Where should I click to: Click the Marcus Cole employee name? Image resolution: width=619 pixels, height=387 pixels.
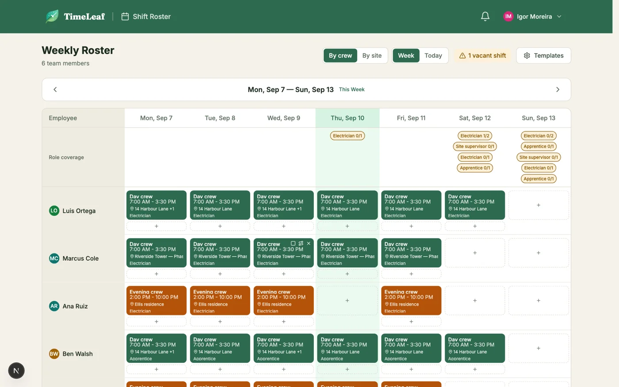click(x=80, y=258)
